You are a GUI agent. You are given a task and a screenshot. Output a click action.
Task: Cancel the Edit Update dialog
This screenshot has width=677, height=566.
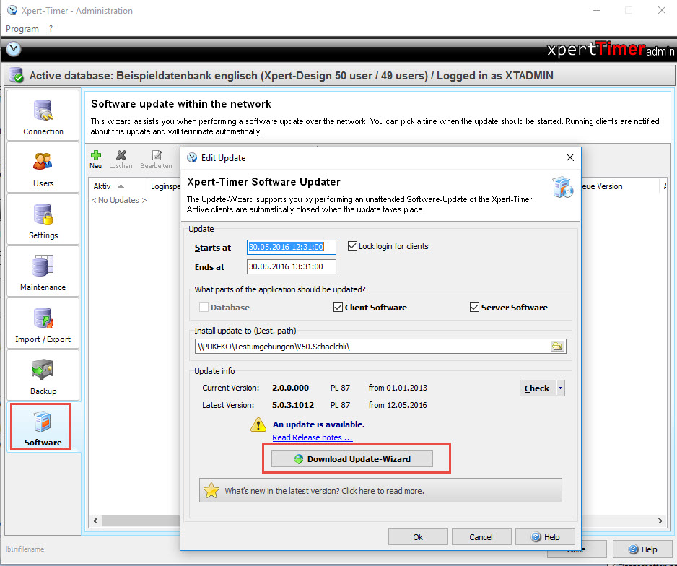481,537
